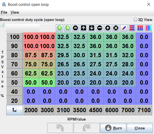Screen dimensions: 154x134
Task: Click the vertical interpolate stripes icon
Action: 140,28
